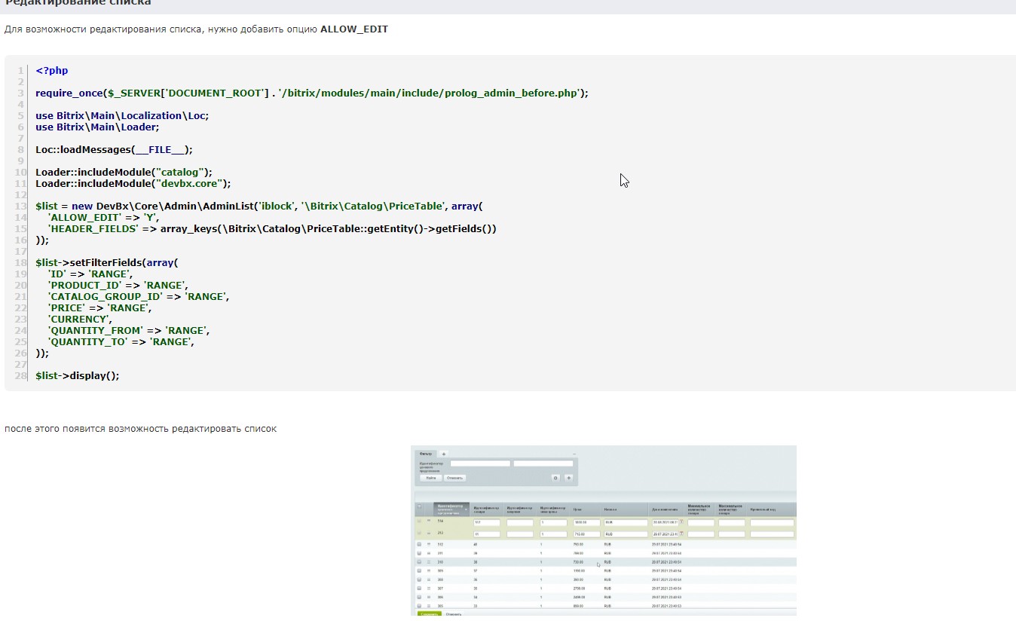This screenshot has height=621, width=1016.
Task: Click the green Сохранить button
Action: [x=430, y=614]
